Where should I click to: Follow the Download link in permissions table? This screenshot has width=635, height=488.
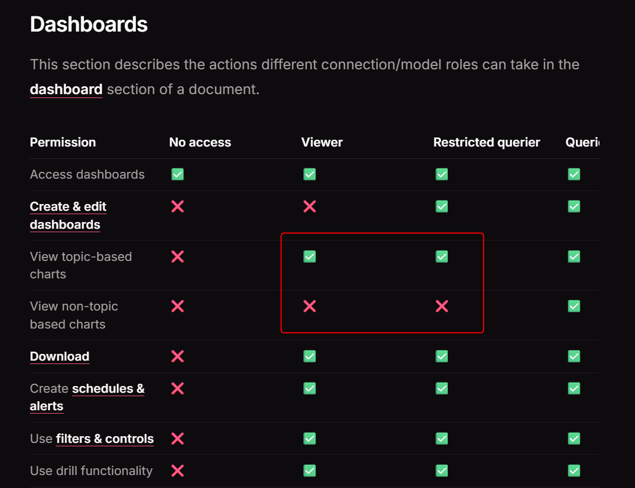pos(59,356)
